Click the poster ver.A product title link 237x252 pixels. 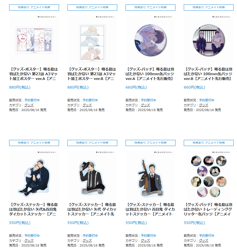[x=34, y=74]
